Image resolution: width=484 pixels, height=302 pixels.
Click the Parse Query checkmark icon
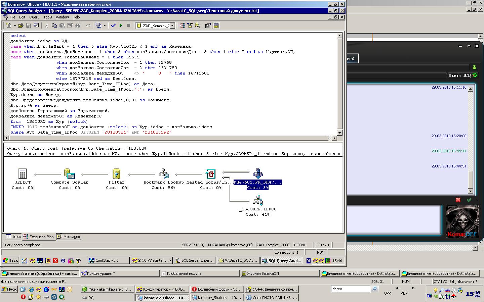tap(113, 26)
